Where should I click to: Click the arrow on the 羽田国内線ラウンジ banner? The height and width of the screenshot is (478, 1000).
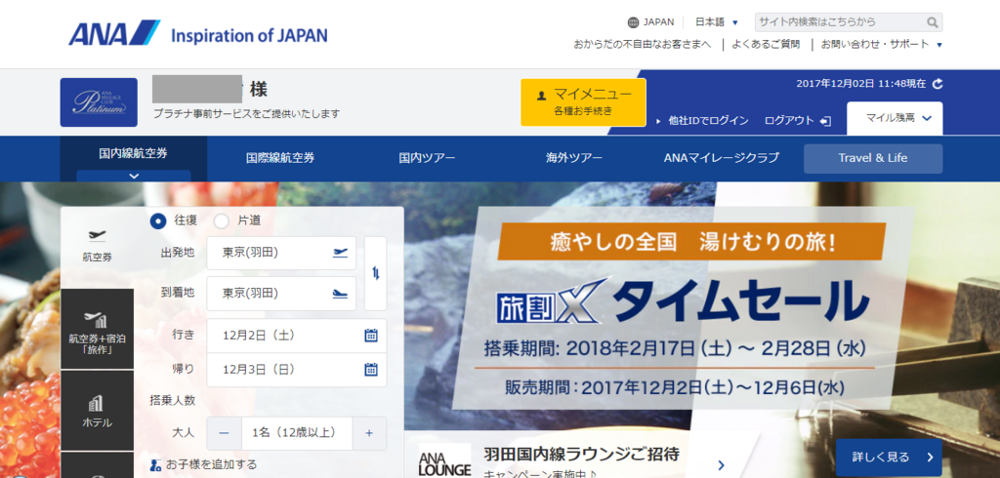click(x=722, y=464)
